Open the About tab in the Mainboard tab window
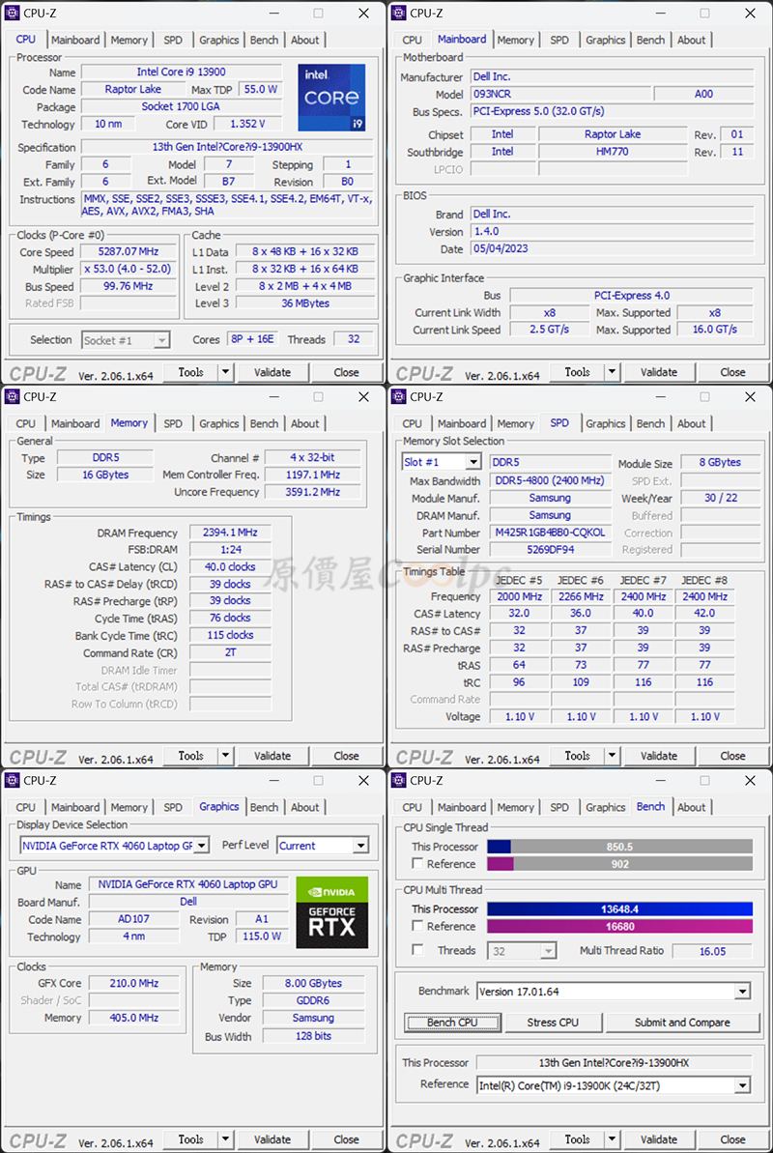The height and width of the screenshot is (1153, 773). [692, 40]
